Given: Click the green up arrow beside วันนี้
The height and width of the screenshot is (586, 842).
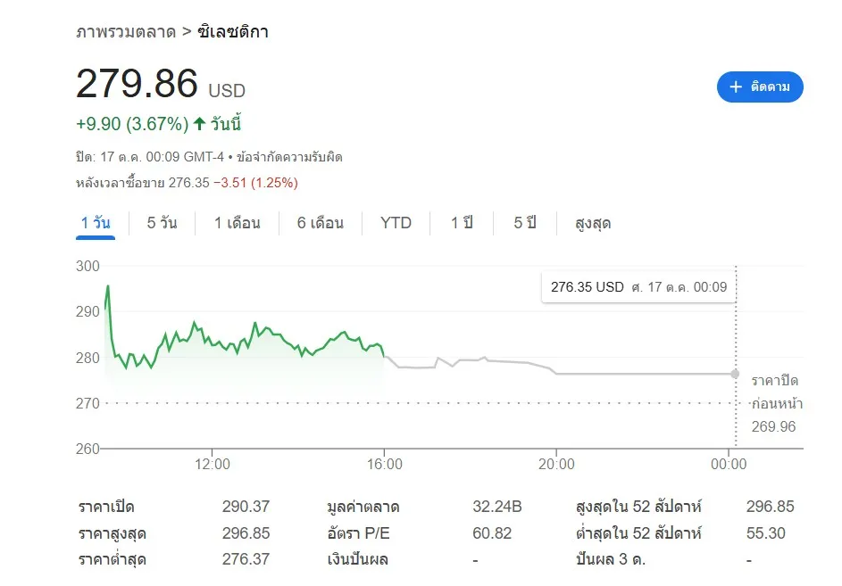Looking at the screenshot, I should 199,124.
